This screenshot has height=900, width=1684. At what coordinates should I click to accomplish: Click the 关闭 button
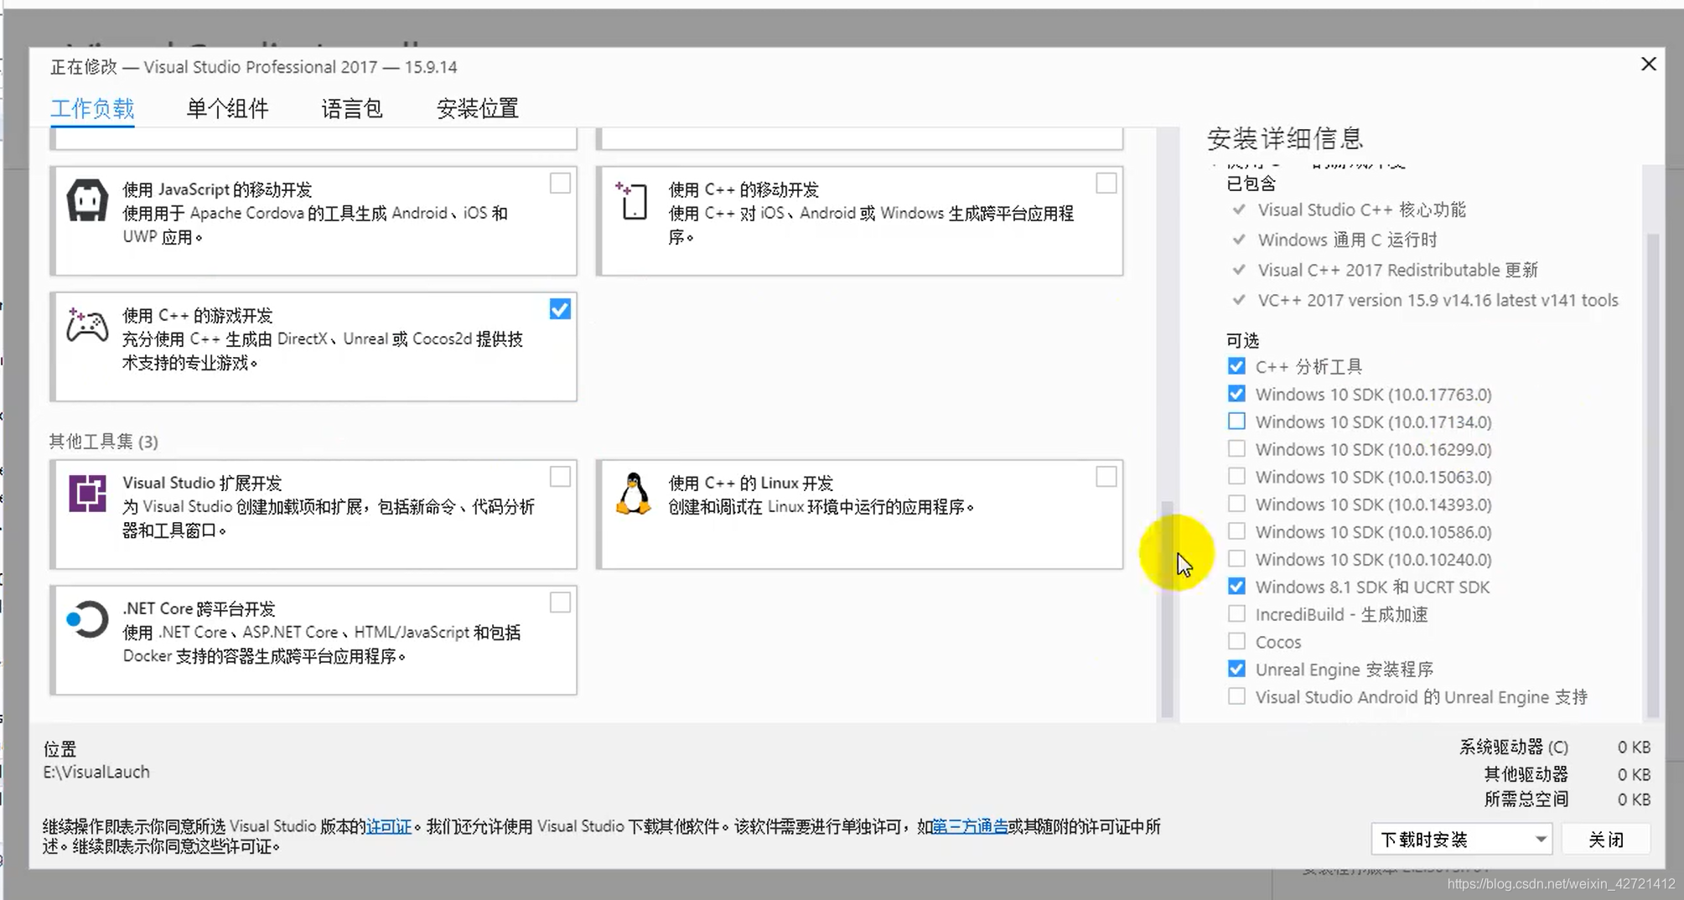[1606, 839]
